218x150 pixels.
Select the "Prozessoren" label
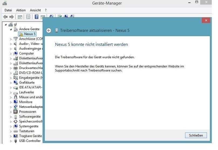[28, 112]
